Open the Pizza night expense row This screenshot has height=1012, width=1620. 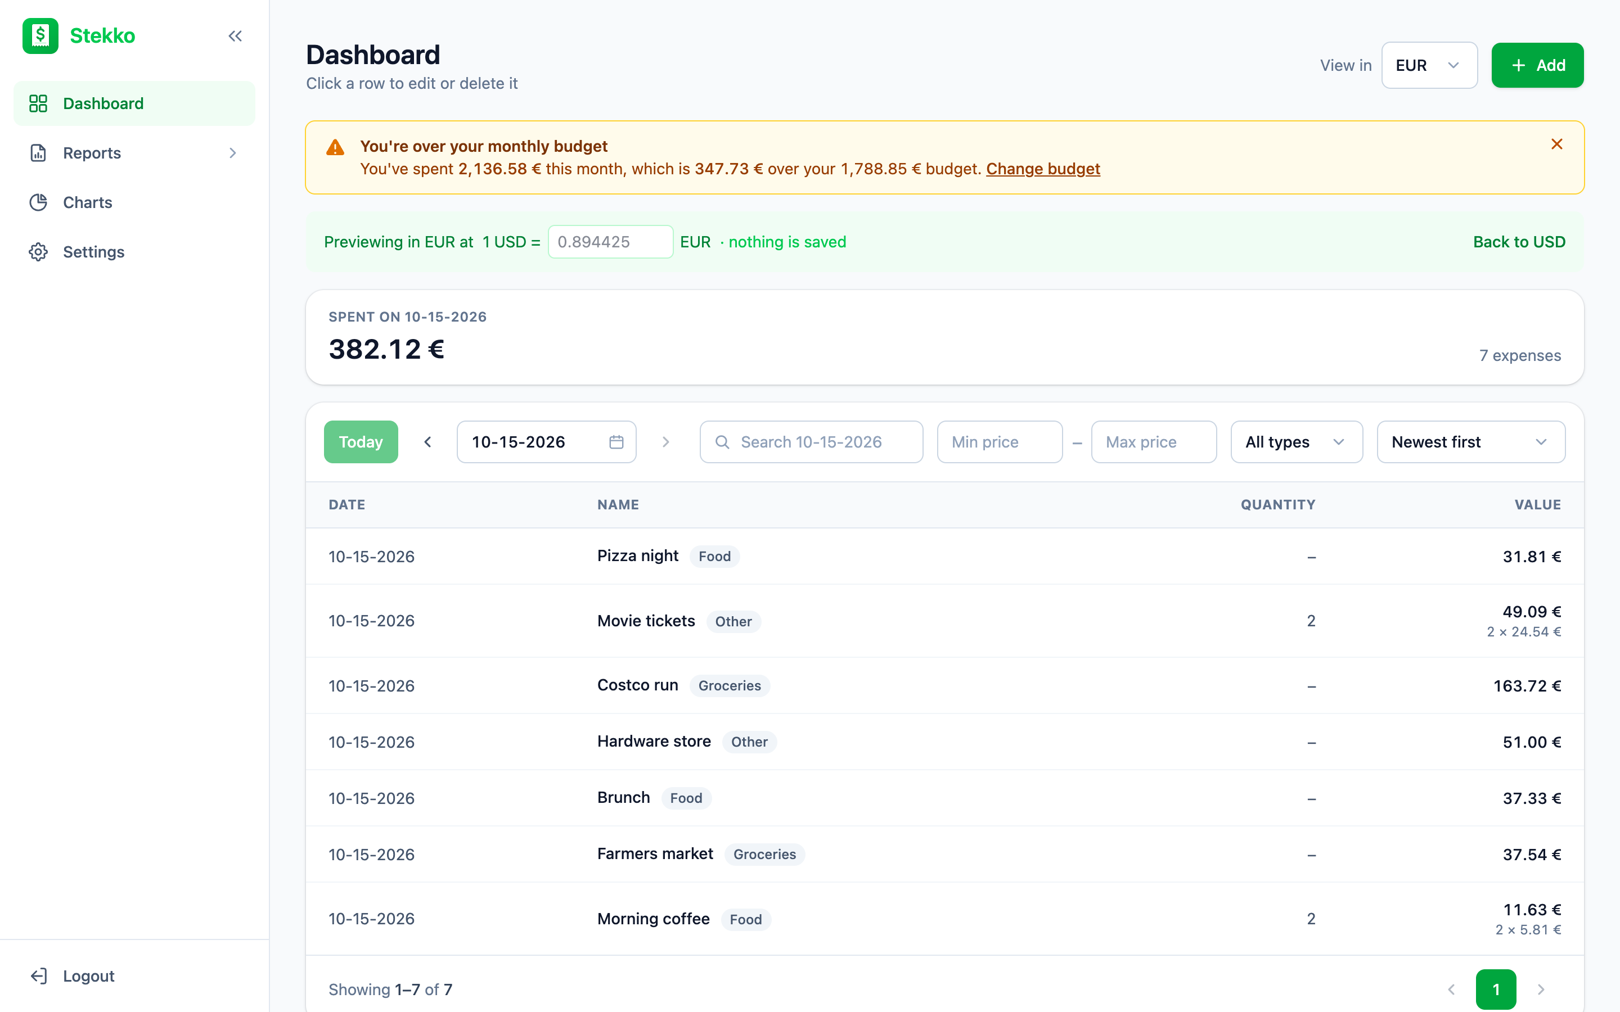(944, 556)
